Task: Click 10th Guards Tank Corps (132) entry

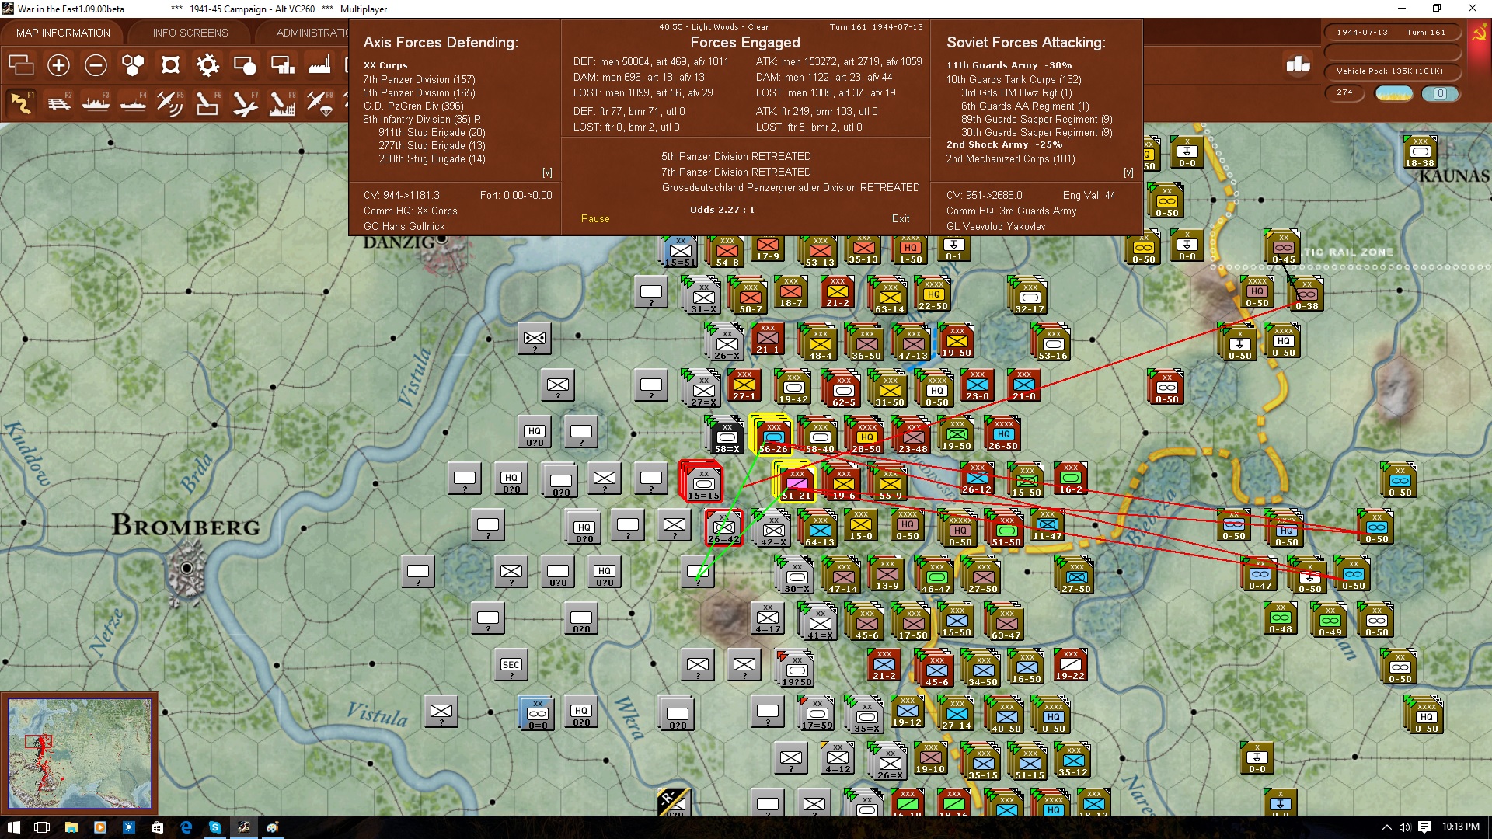Action: point(1013,79)
